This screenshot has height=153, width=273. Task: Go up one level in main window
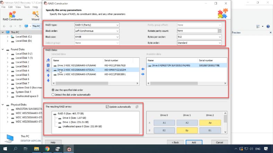coord(20,26)
